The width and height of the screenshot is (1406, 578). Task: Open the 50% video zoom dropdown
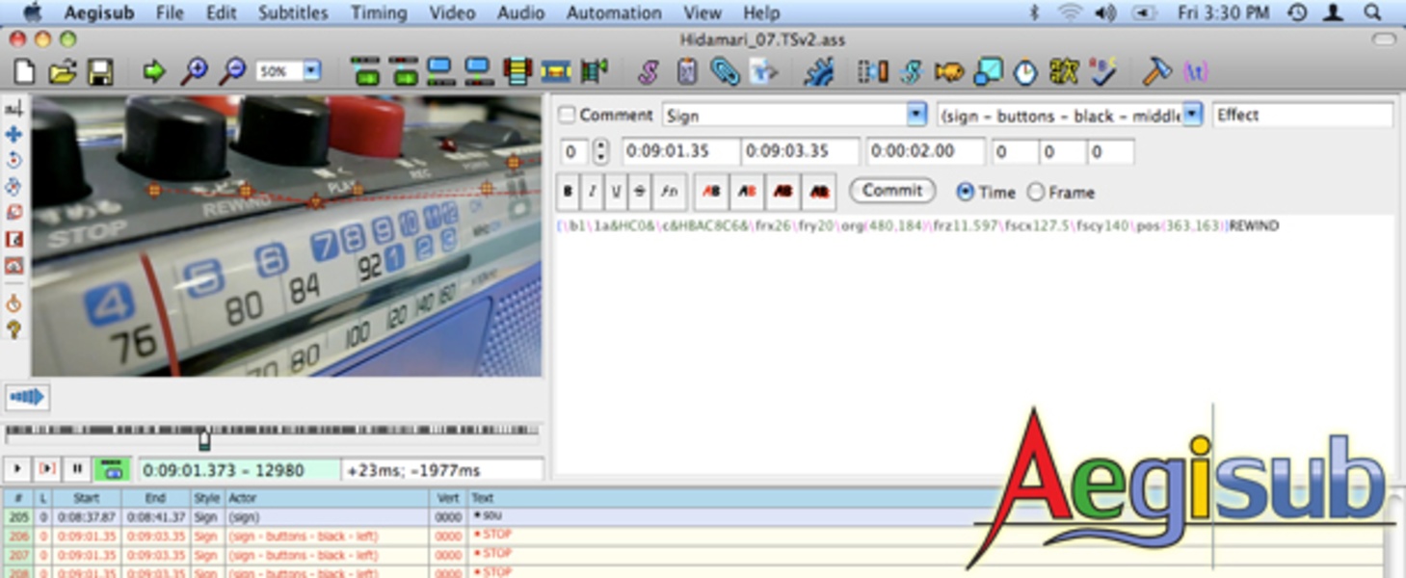coord(312,71)
